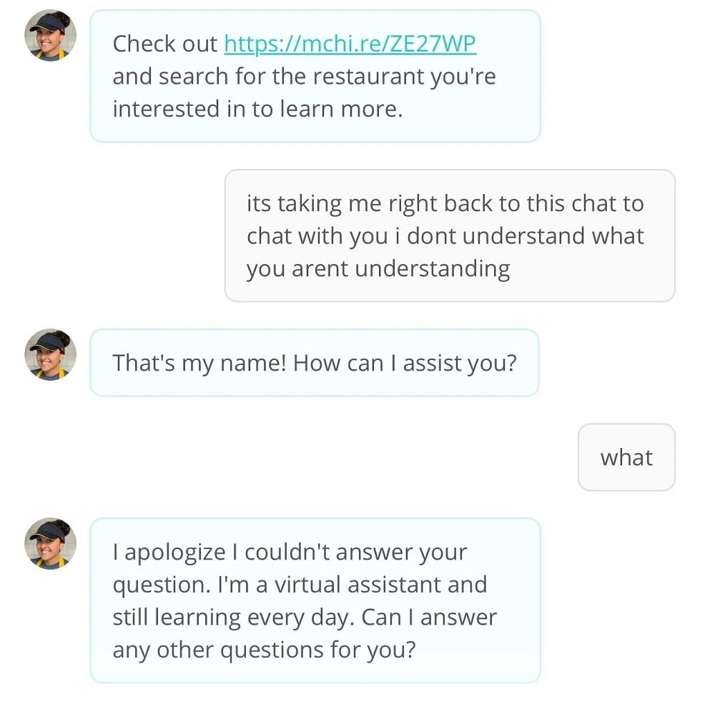Click the text "you arent understanding"
715x707 pixels.
point(378,269)
